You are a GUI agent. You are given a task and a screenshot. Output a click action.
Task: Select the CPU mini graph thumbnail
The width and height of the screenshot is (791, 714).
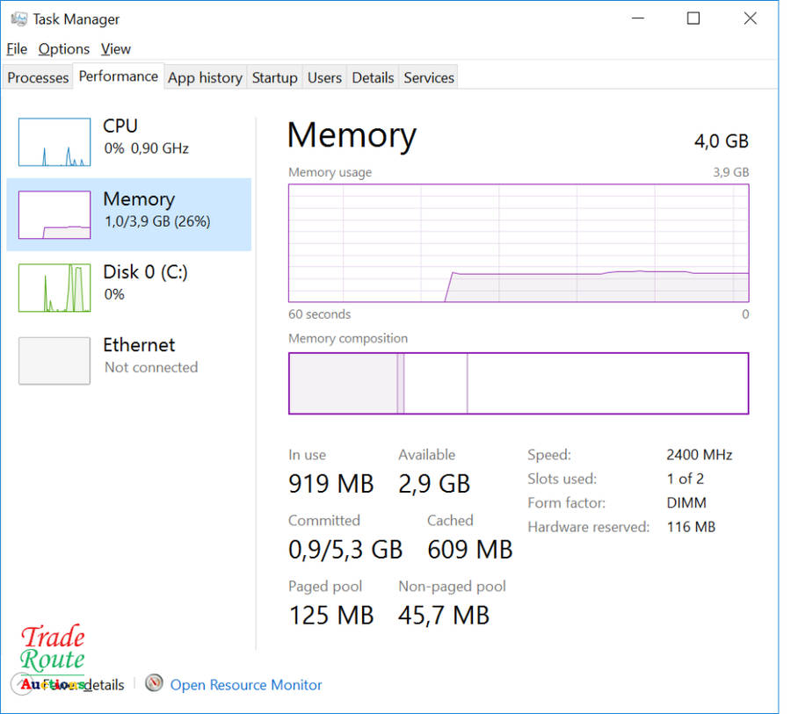(54, 142)
